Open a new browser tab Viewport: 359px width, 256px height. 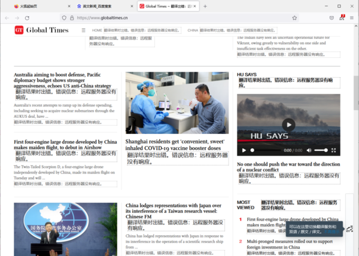click(x=205, y=7)
